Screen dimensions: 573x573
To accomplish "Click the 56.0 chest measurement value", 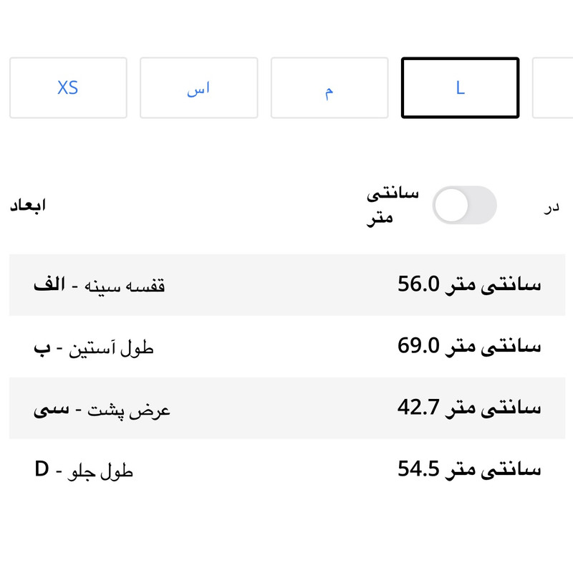I will tap(470, 284).
